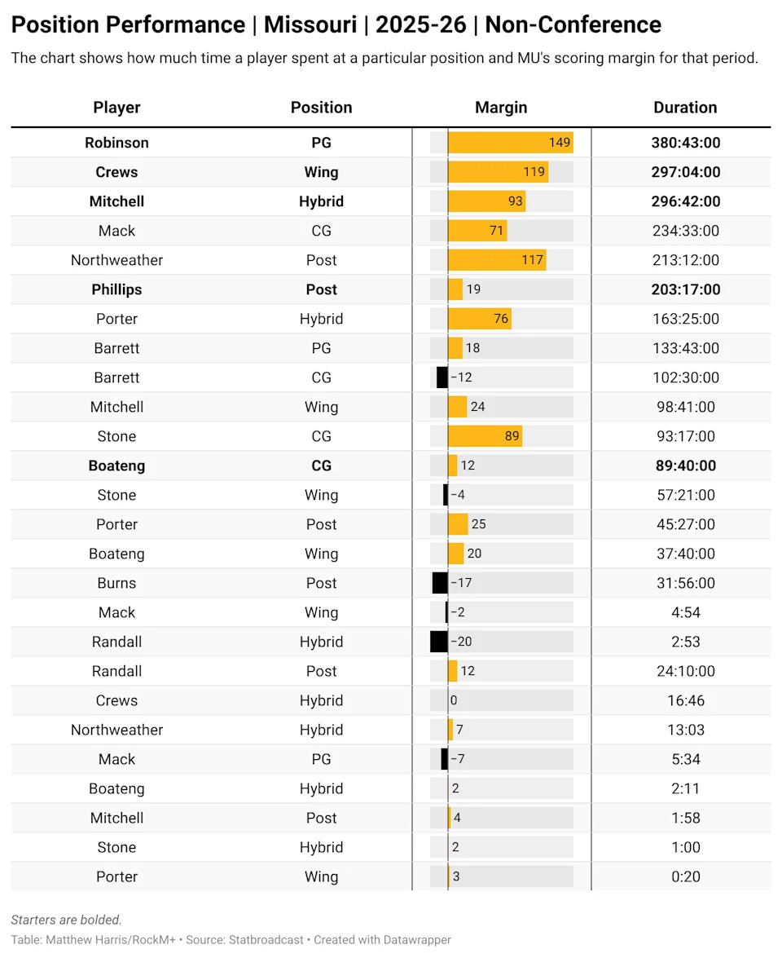Sort by the Position column header

[321, 108]
